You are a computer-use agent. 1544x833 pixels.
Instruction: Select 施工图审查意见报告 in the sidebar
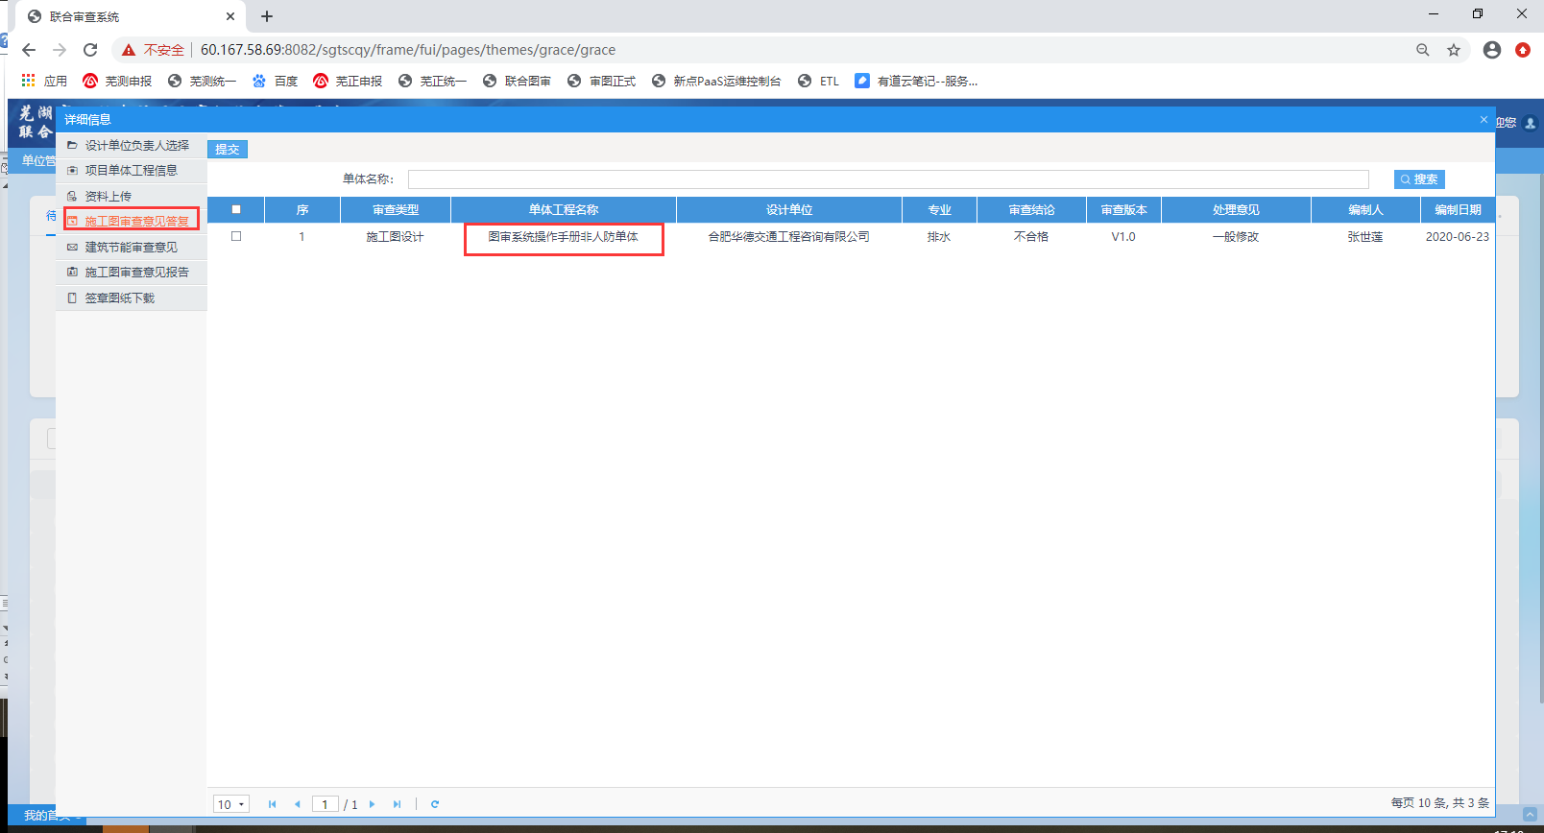click(136, 273)
